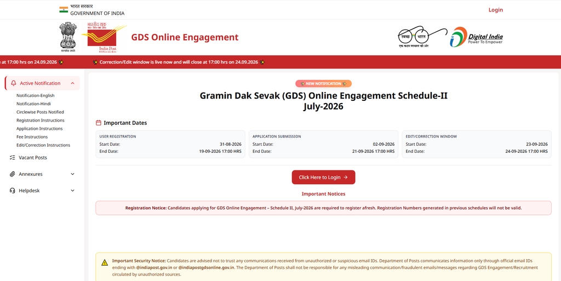This screenshot has width=561, height=281.
Task: Click the calendar icon next to Important Dates
Action: [x=99, y=123]
